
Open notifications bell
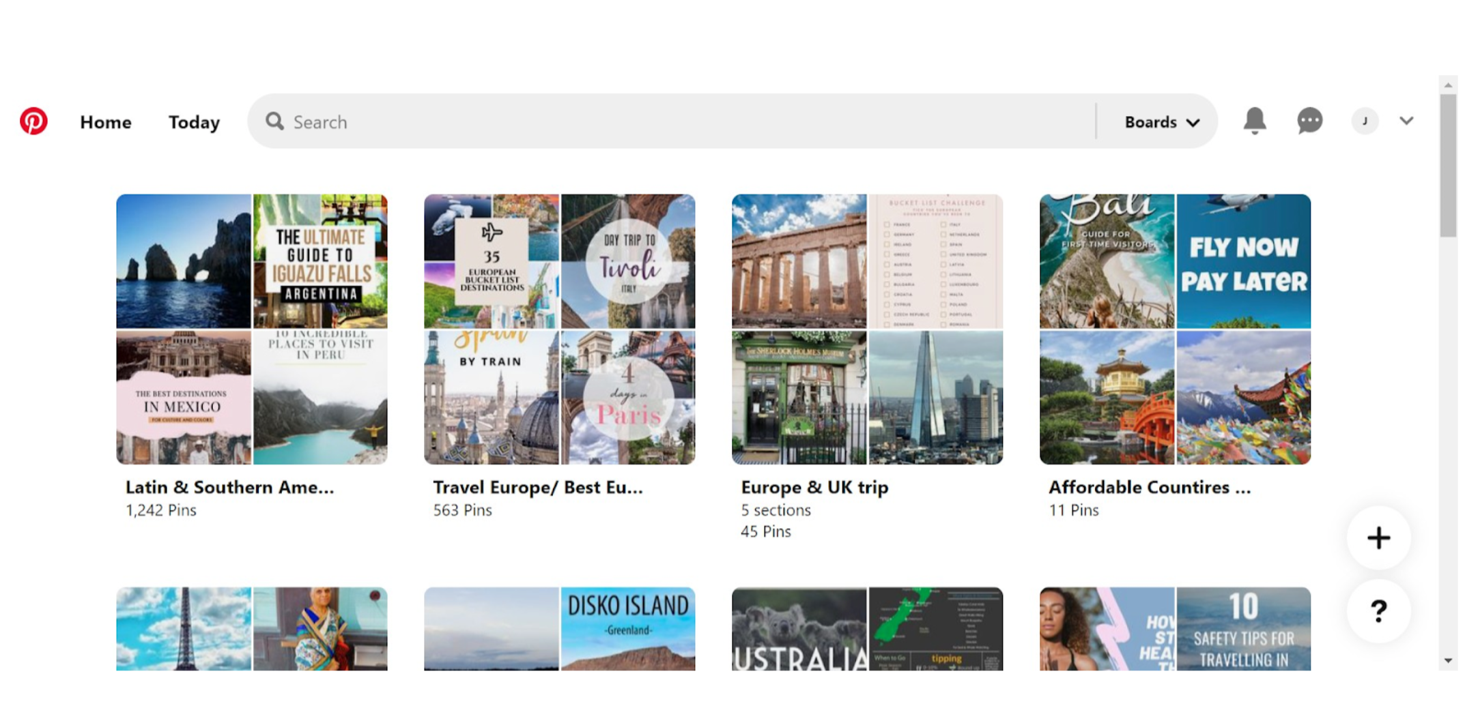point(1256,121)
